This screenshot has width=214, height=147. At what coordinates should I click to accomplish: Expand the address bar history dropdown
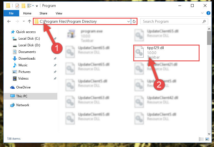pos(128,21)
